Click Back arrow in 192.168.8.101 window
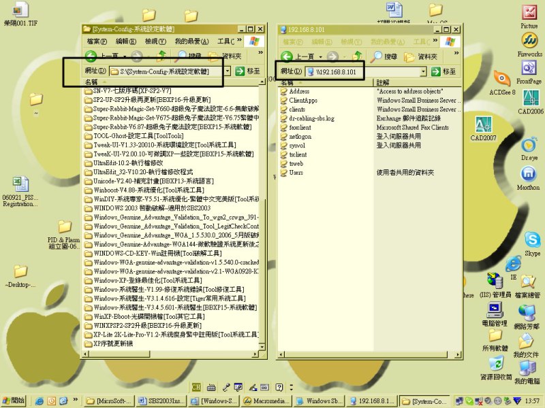The width and height of the screenshot is (545, 408). [x=287, y=56]
